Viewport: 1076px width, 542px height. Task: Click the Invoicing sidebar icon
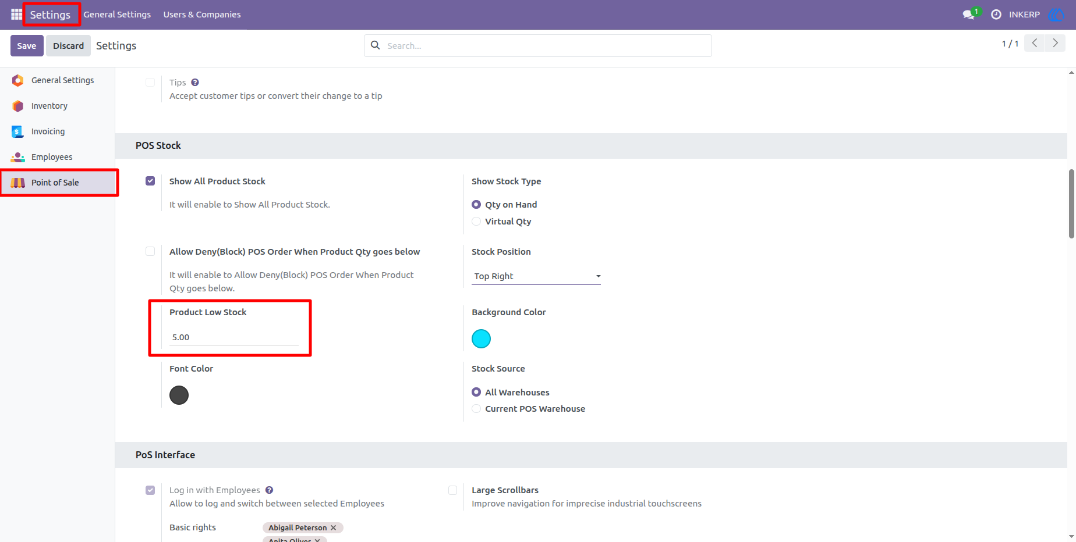coord(18,131)
